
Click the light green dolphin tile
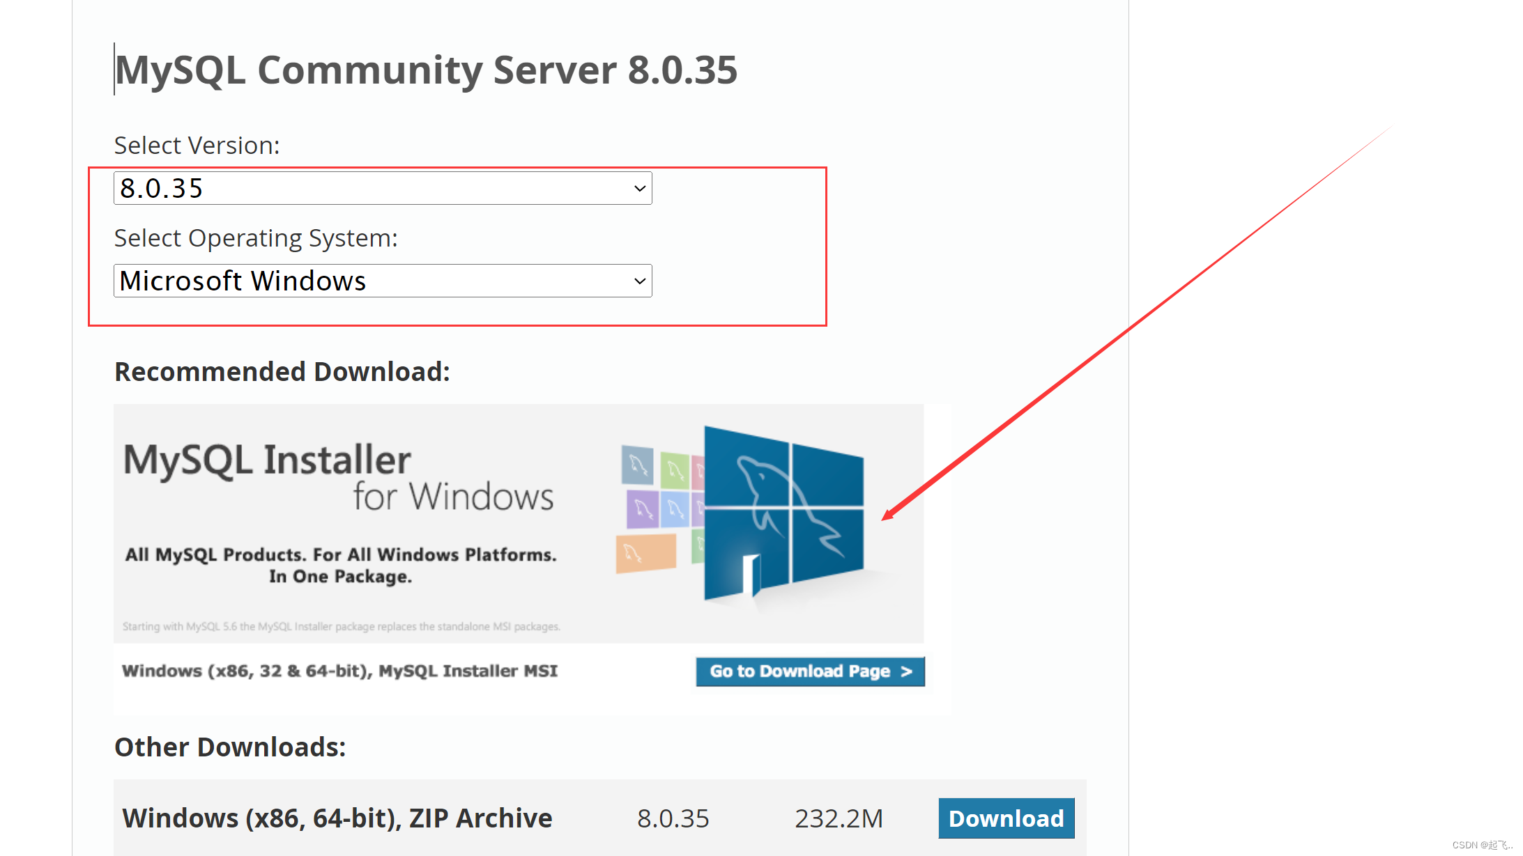click(x=674, y=471)
